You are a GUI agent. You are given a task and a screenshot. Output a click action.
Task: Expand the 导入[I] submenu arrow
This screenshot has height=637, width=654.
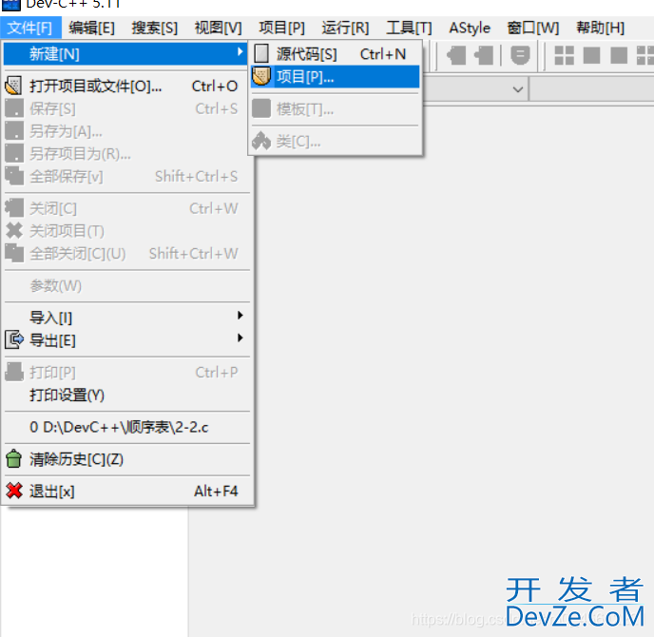pyautogui.click(x=240, y=315)
